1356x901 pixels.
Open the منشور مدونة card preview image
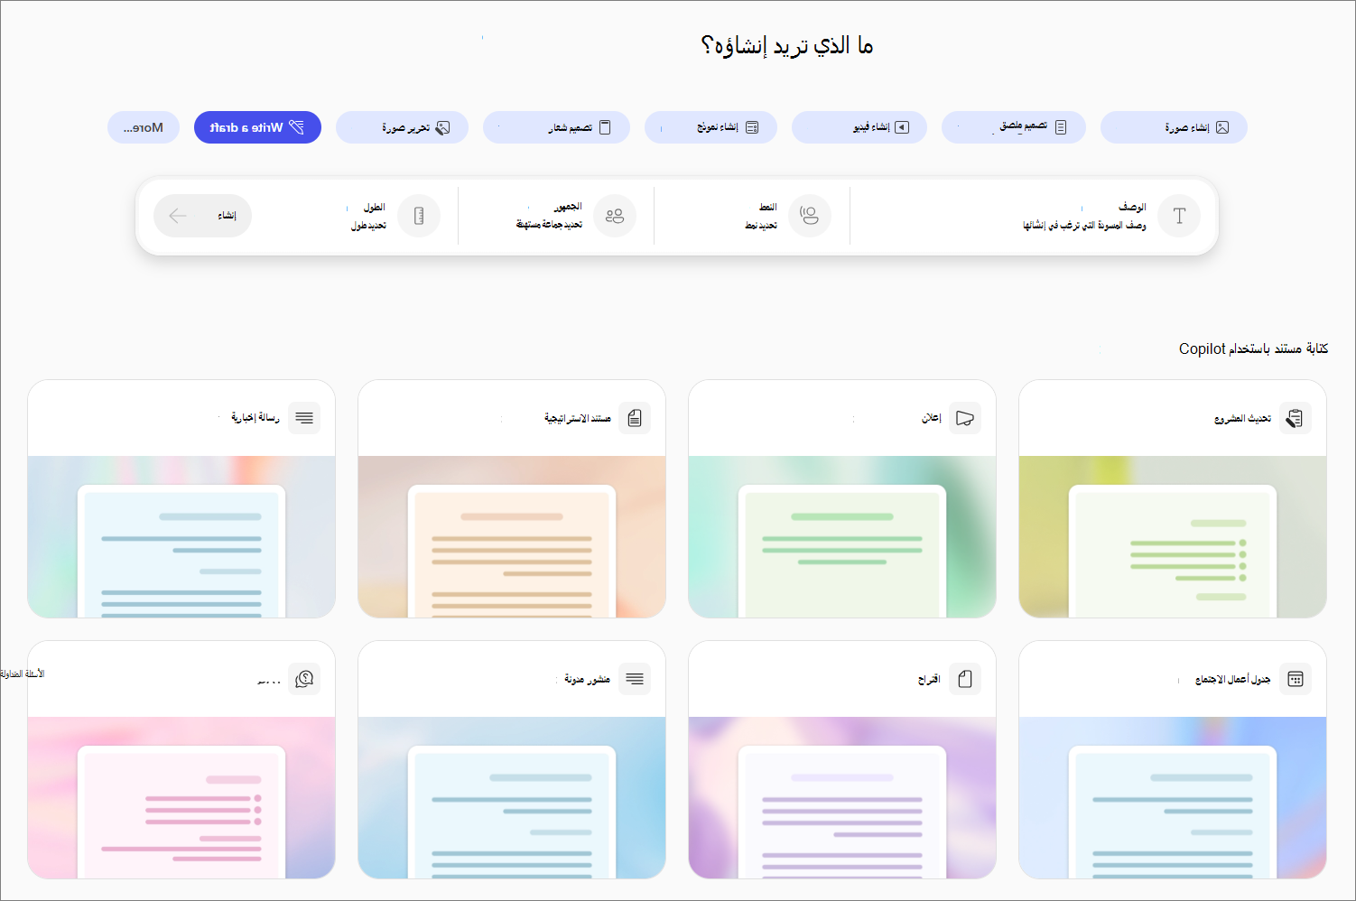tap(512, 797)
